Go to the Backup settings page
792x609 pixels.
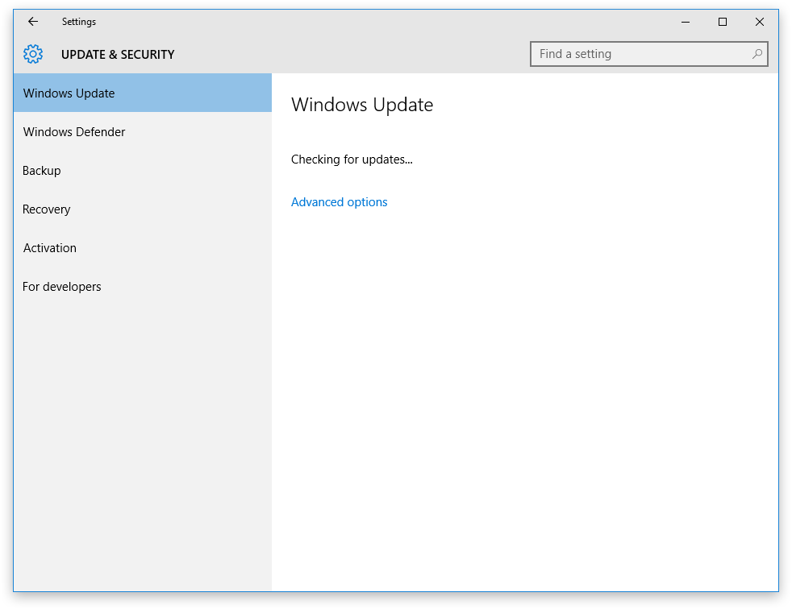click(x=41, y=170)
